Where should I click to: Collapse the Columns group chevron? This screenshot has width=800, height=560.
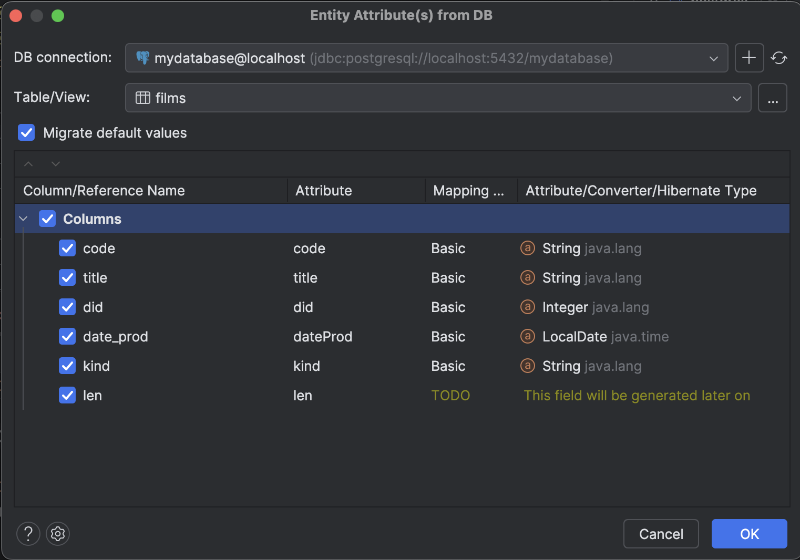click(23, 219)
